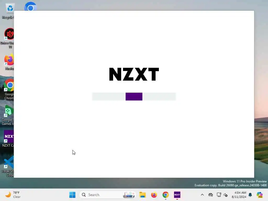The width and height of the screenshot is (268, 201).
Task: Open the Visual Studio Code desktop shortcut
Action: [x=8, y=166]
